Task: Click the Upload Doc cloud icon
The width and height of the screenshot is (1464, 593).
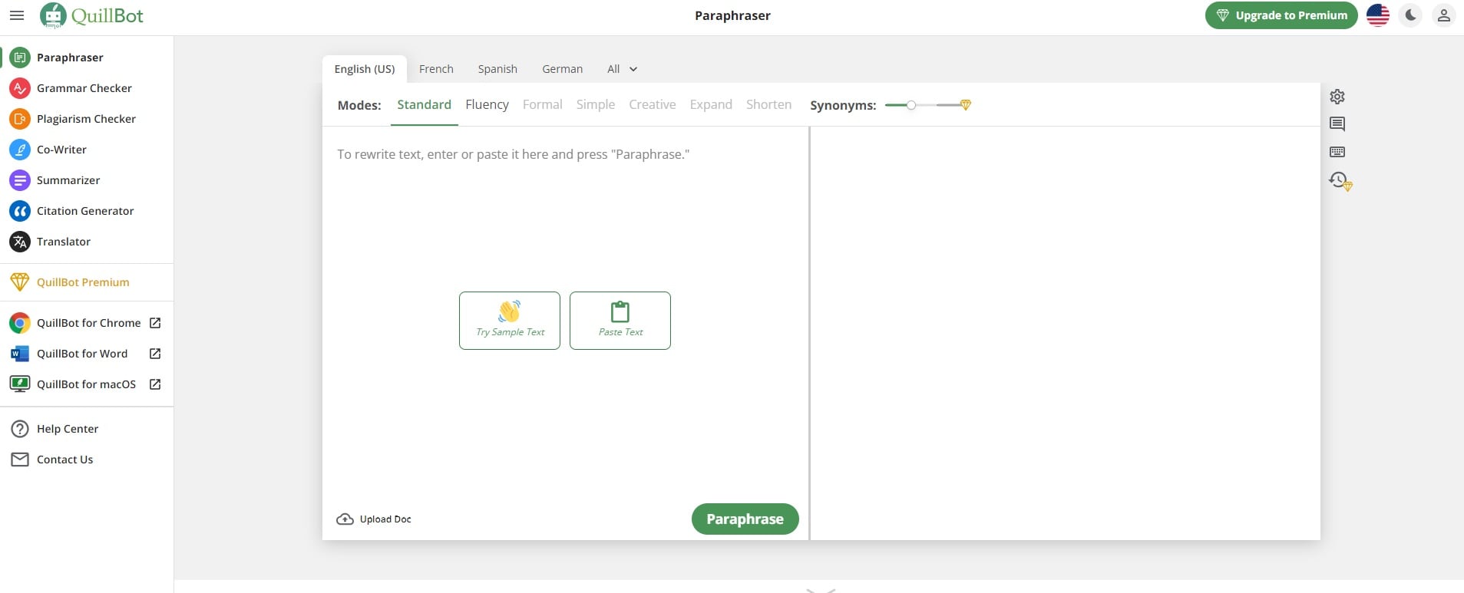Action: click(345, 519)
